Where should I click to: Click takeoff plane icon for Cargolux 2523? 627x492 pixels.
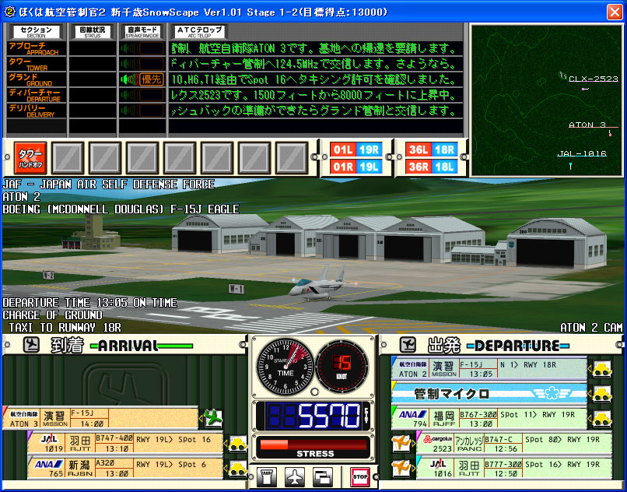(401, 444)
